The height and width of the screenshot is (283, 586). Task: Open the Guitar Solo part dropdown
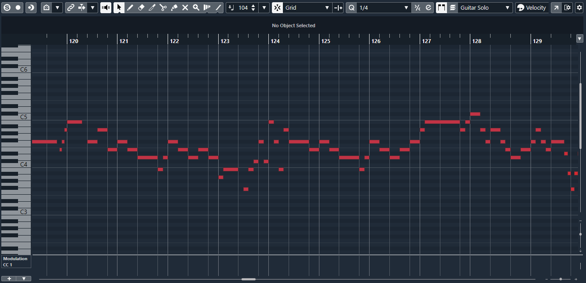click(x=485, y=8)
